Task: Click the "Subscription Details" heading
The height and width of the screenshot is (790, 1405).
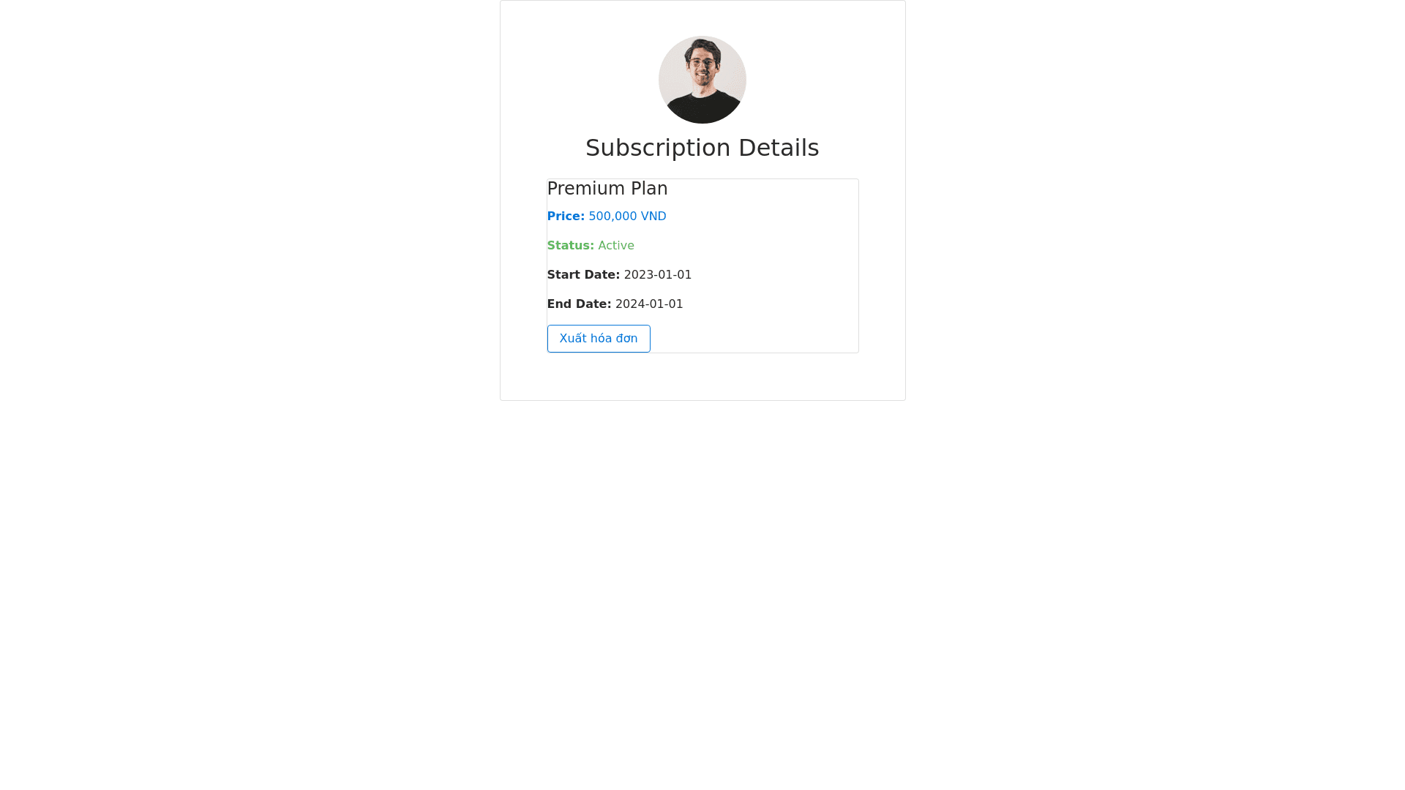Action: [x=702, y=148]
